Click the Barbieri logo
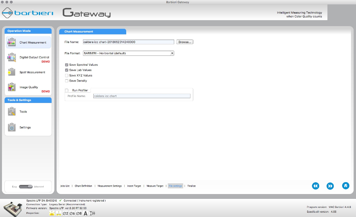The height and width of the screenshot is (217, 356). (27, 13)
